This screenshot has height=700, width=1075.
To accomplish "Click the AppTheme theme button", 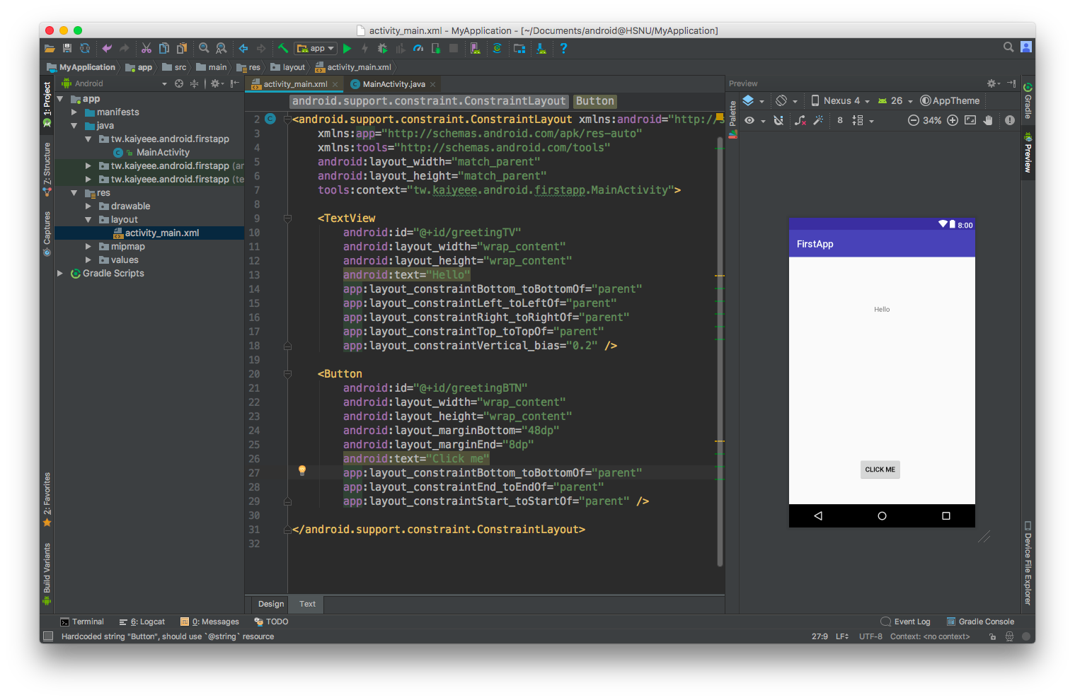I will [950, 100].
